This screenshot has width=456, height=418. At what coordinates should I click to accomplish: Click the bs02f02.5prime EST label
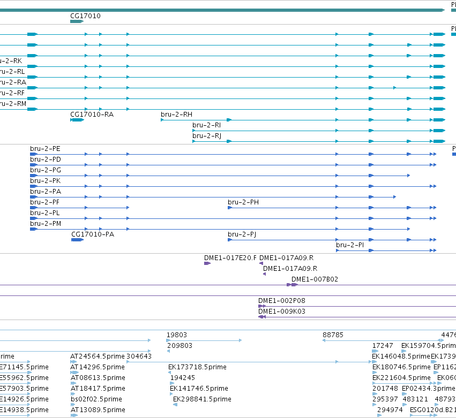click(96, 399)
